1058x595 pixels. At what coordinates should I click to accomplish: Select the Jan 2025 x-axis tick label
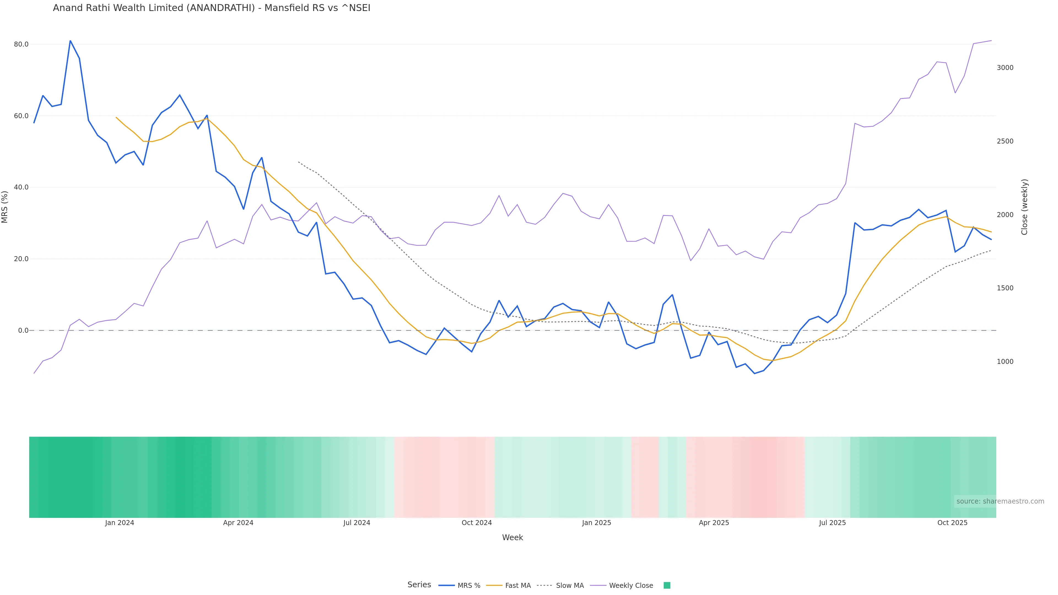pyautogui.click(x=596, y=522)
